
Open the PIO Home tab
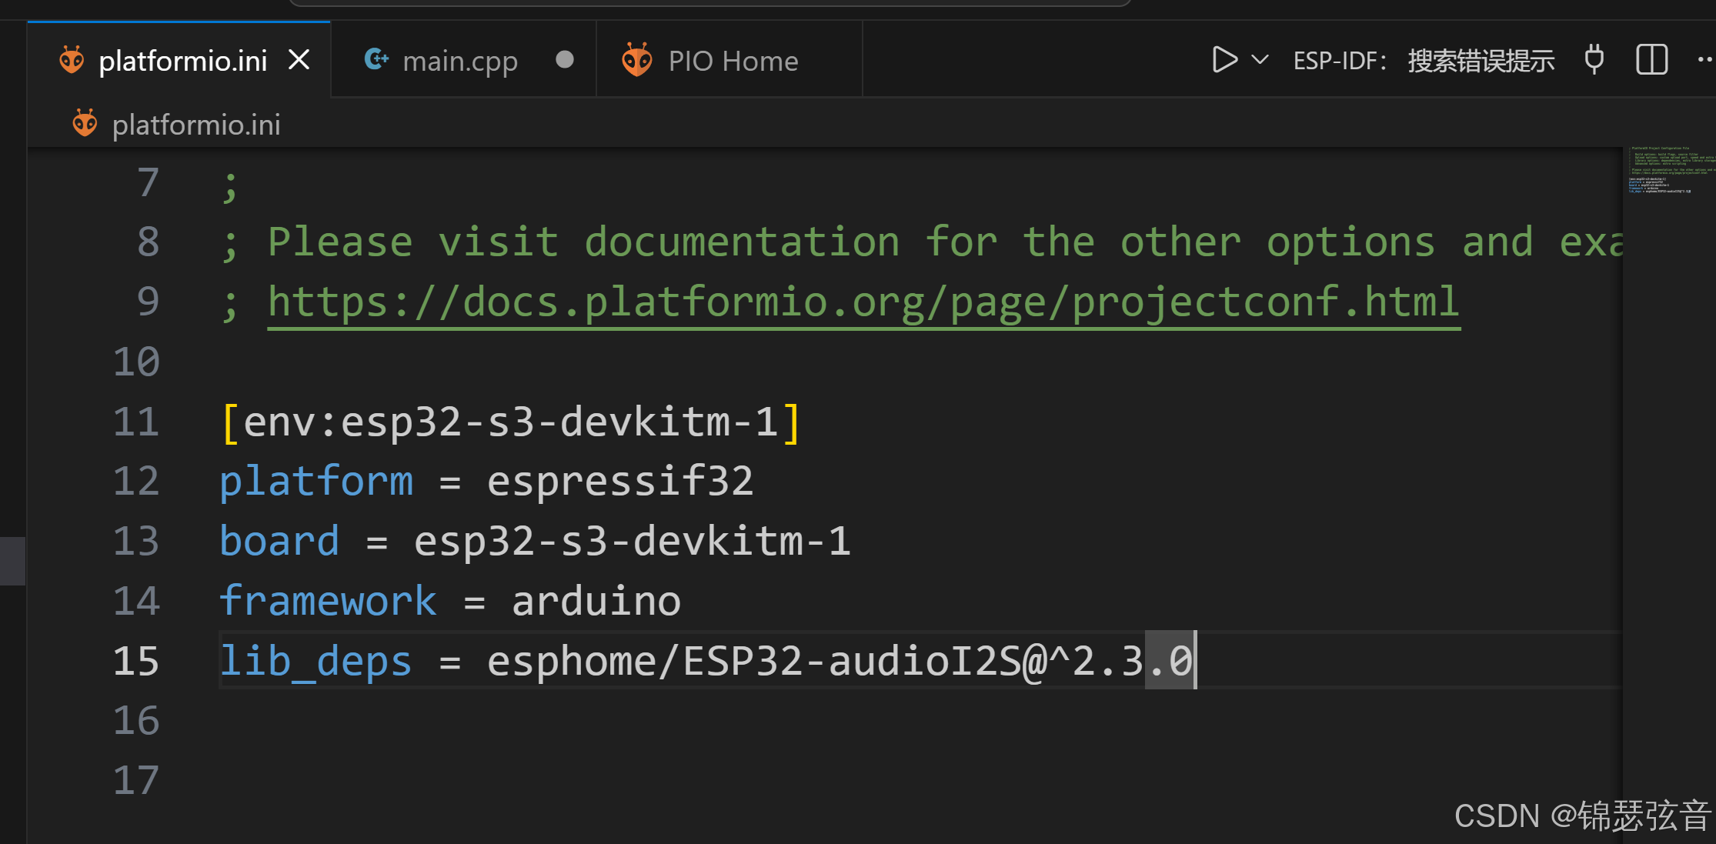tap(733, 62)
